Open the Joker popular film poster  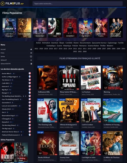coord(55,28)
